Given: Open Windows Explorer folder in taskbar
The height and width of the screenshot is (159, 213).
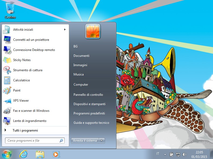Looking at the screenshot, I should click(40, 154).
